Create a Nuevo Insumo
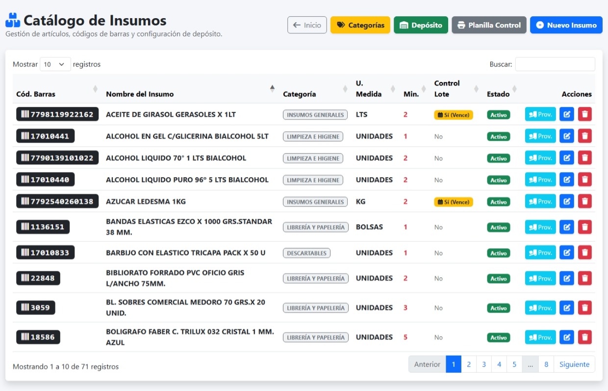 [x=566, y=25]
